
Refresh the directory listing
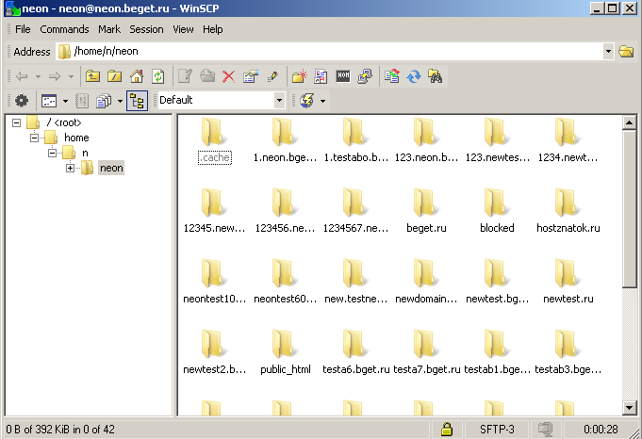coord(158,76)
